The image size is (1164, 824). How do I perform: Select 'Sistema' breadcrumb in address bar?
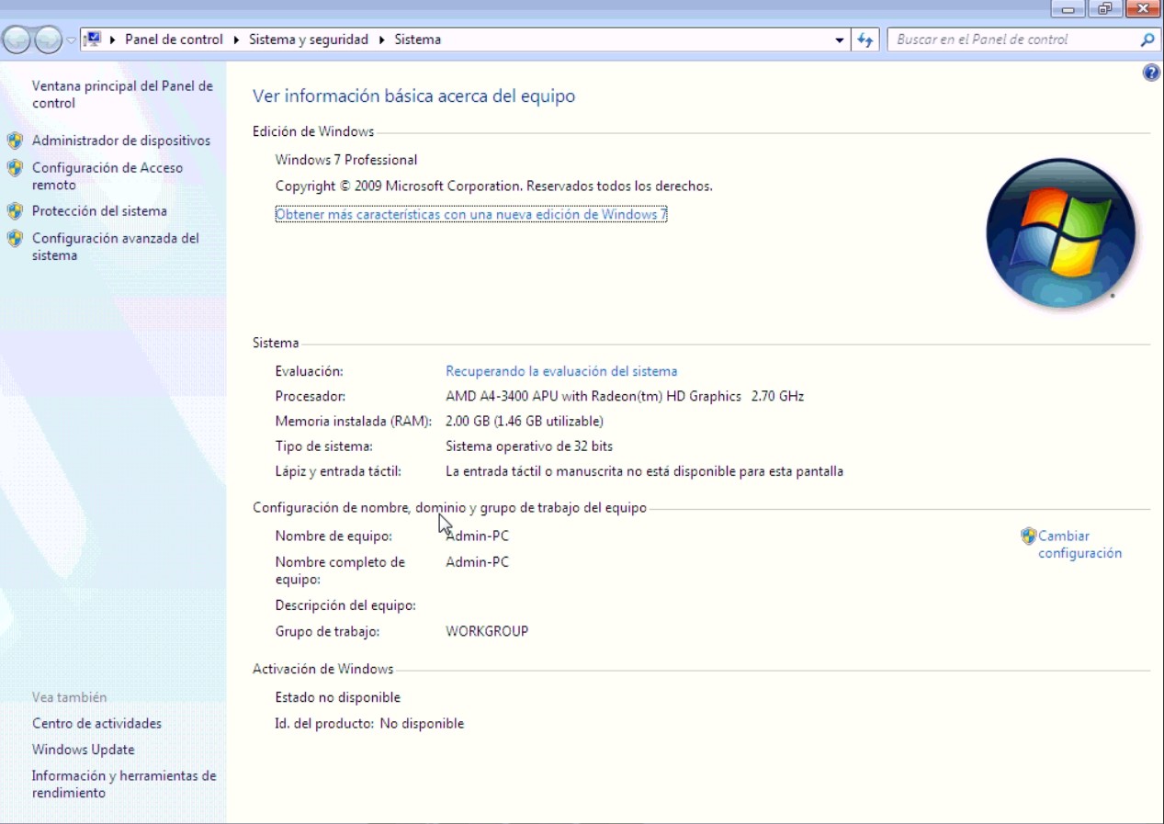[417, 40]
